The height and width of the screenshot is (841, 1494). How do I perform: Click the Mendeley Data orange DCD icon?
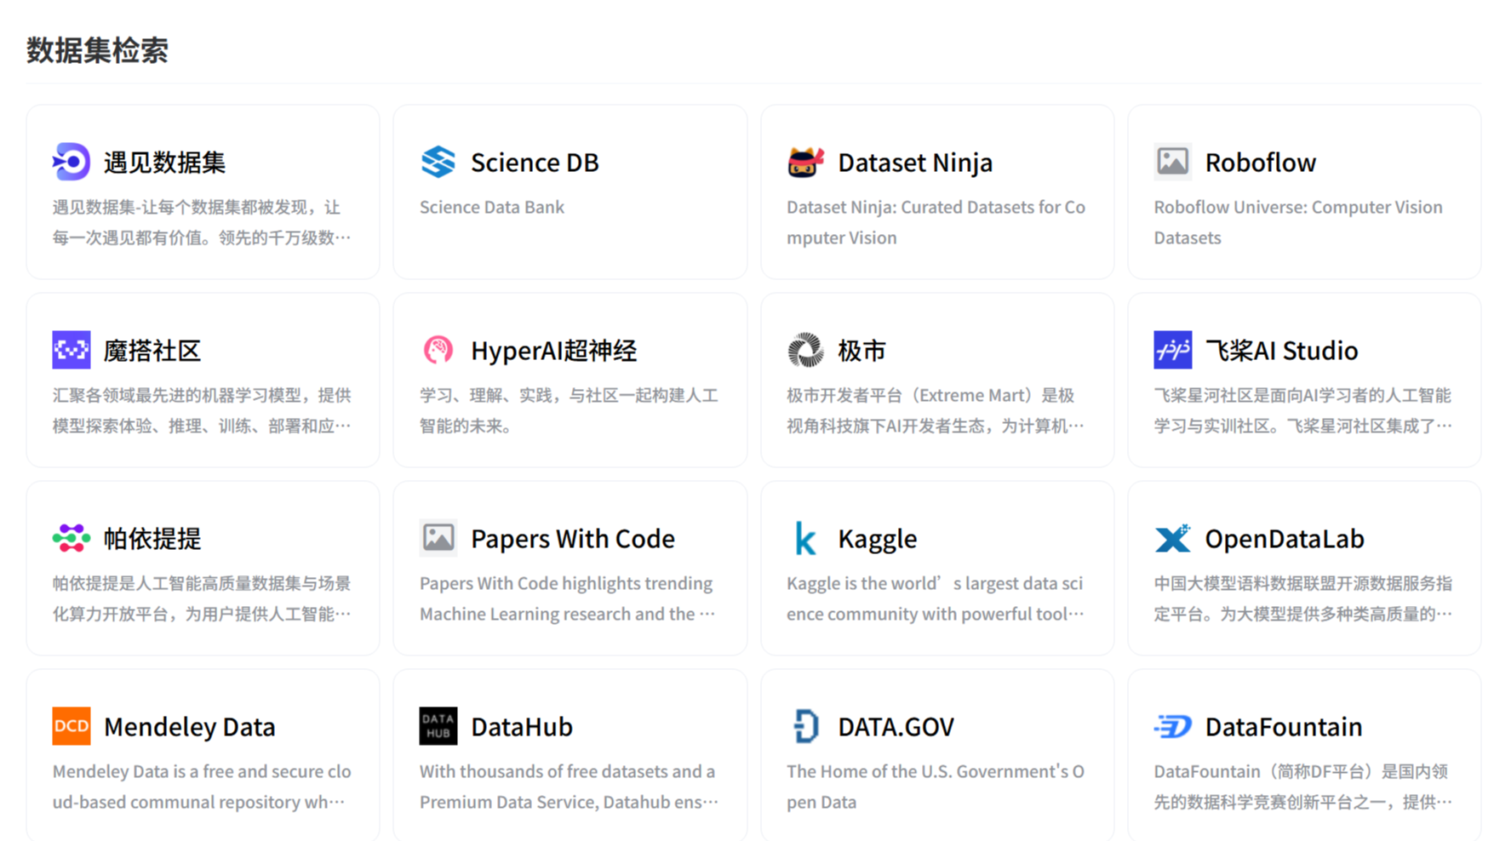72,726
